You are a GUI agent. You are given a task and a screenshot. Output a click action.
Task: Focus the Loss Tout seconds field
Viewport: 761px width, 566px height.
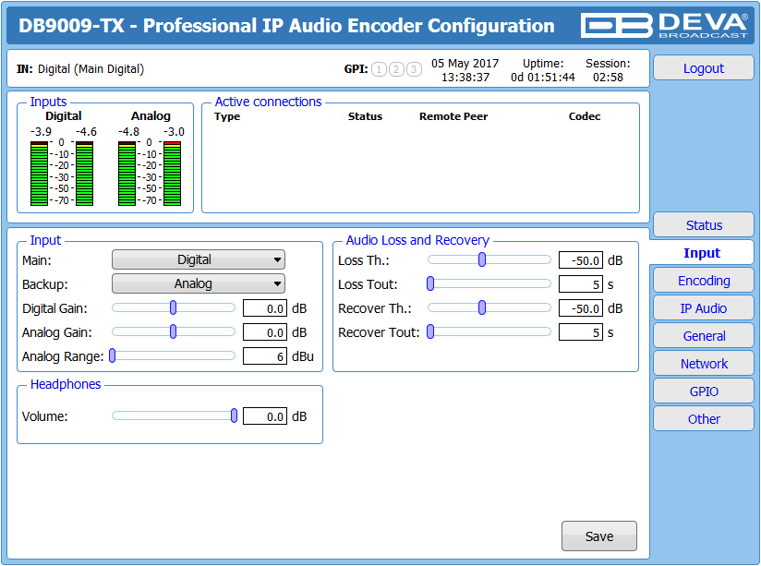[581, 284]
